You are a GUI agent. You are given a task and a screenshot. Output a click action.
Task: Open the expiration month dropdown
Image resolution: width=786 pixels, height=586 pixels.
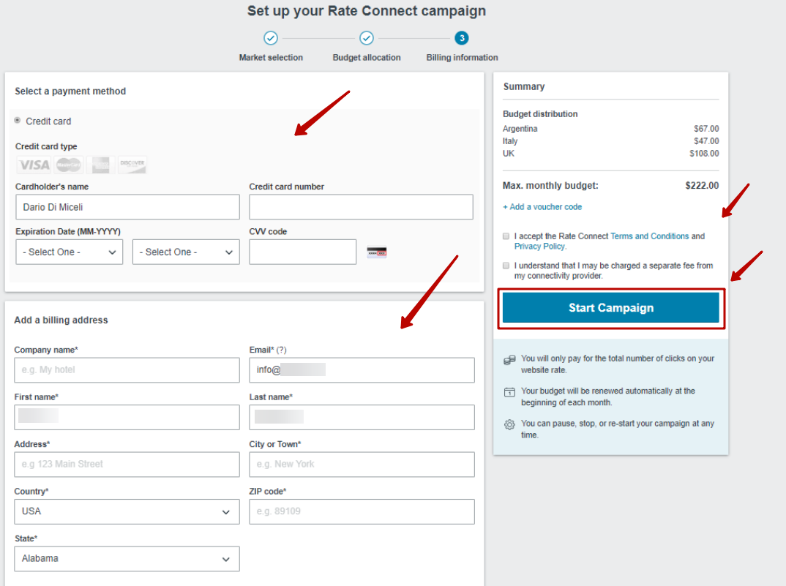tap(70, 252)
